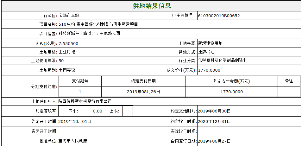The image size is (302, 147).
Task: Click the industry classification 化学原料及化学制品制造业
Action: pos(223,61)
